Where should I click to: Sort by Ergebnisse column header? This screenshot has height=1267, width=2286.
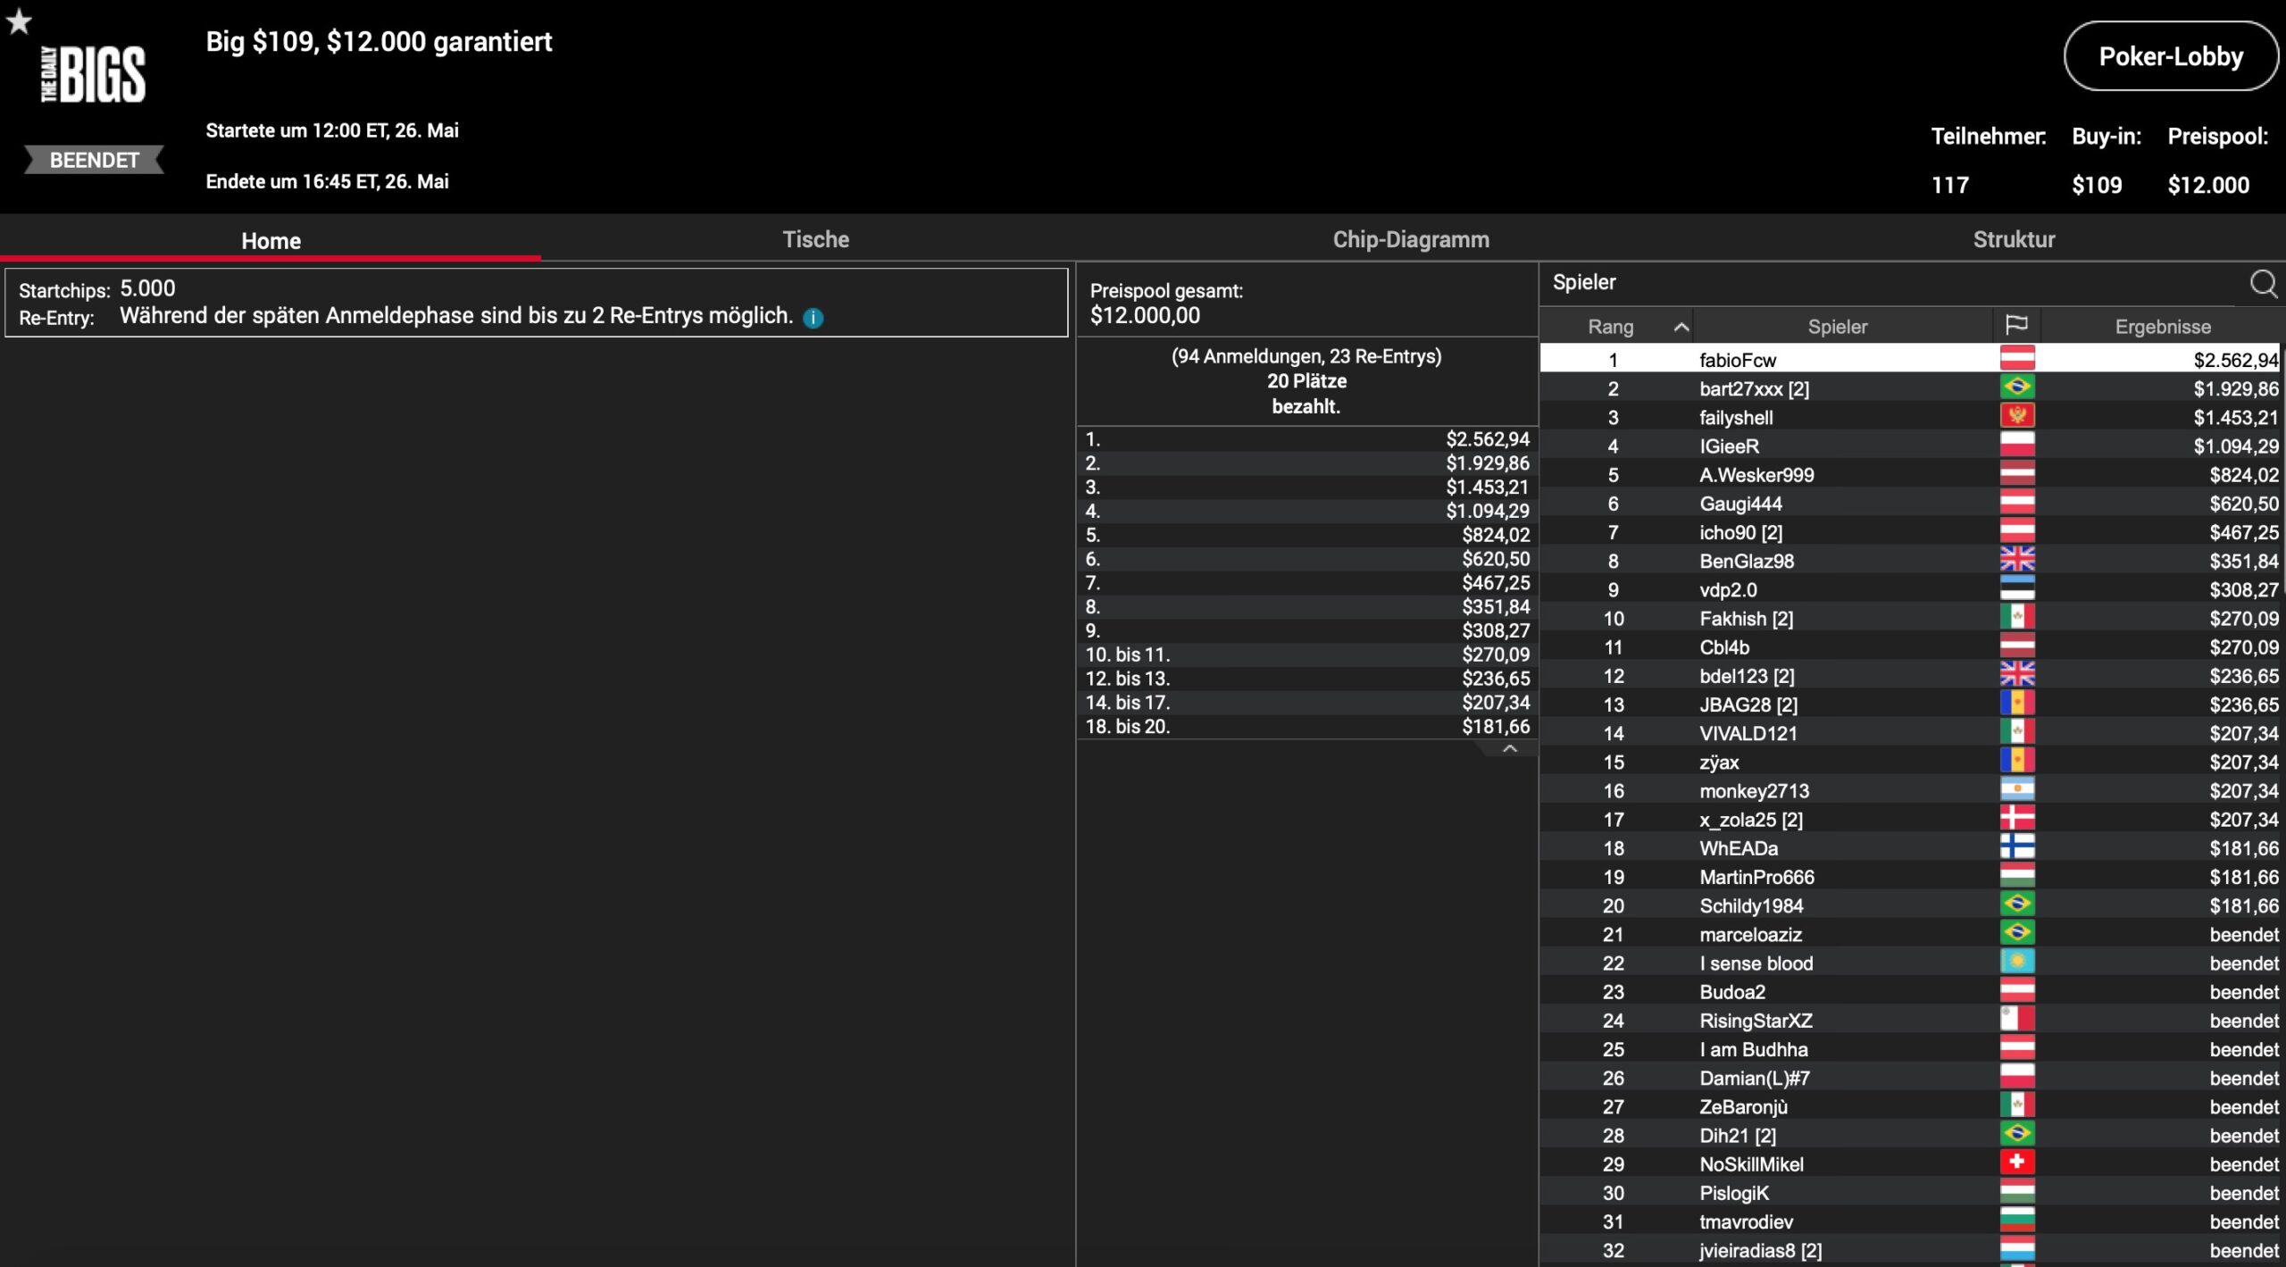[x=2162, y=327]
